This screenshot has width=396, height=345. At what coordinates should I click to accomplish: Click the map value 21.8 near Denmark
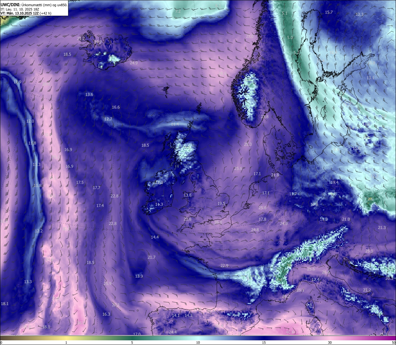(275, 175)
